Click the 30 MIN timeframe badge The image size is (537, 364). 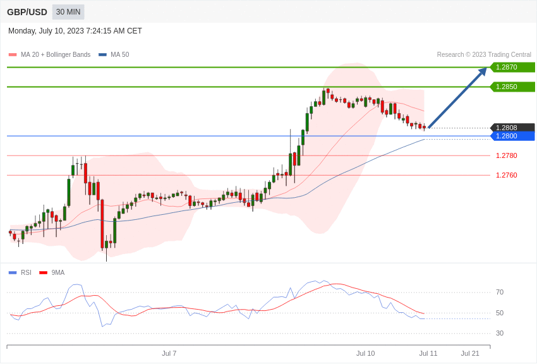(x=68, y=12)
